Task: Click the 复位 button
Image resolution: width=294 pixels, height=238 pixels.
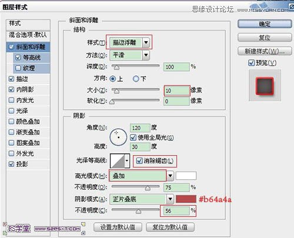Action: 265,38
